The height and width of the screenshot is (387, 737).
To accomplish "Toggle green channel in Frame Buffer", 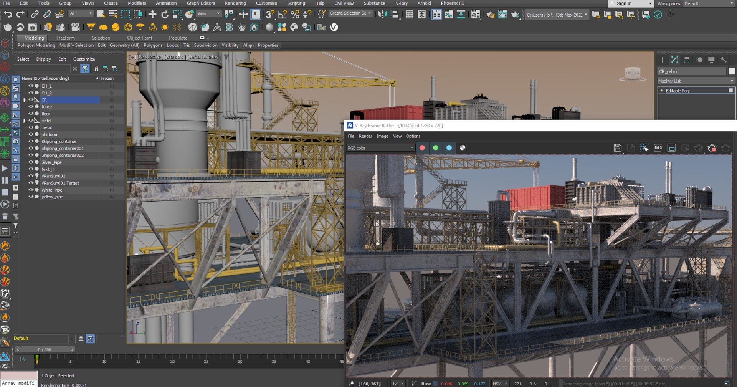I will (436, 148).
